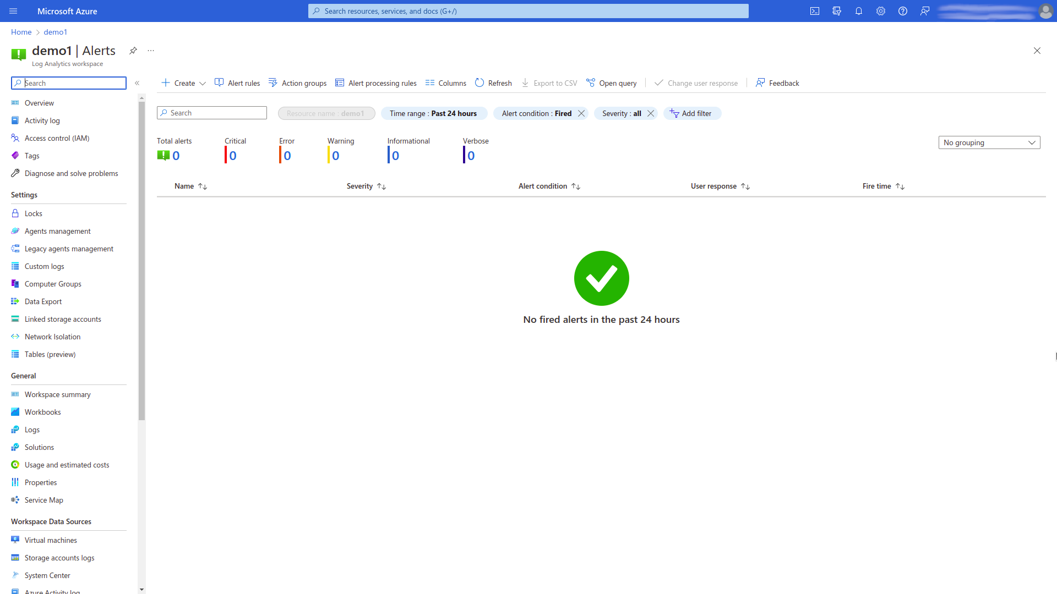1057x594 pixels.
Task: Open top bar feedback icon
Action: click(925, 11)
